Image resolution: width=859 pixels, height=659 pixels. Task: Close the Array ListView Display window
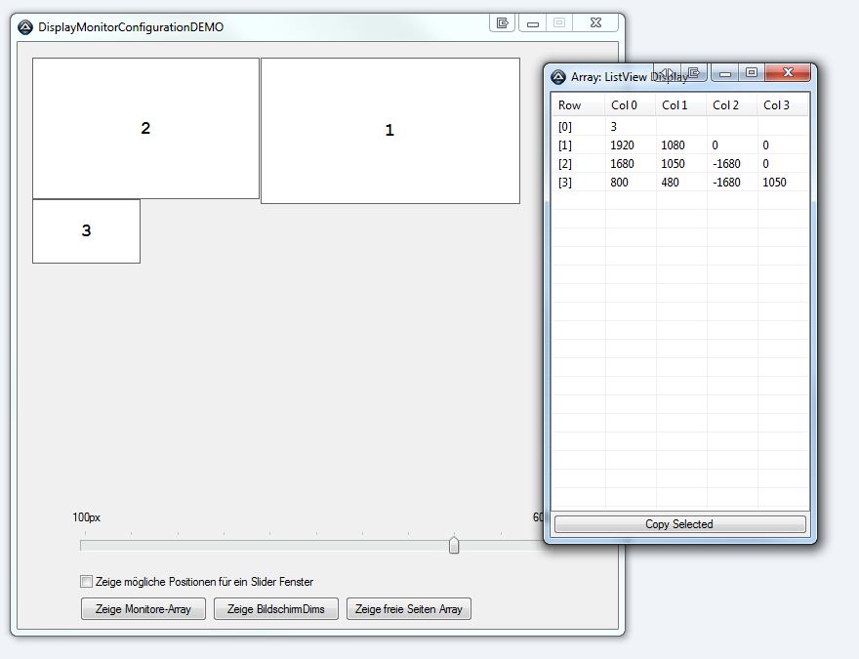coord(788,73)
